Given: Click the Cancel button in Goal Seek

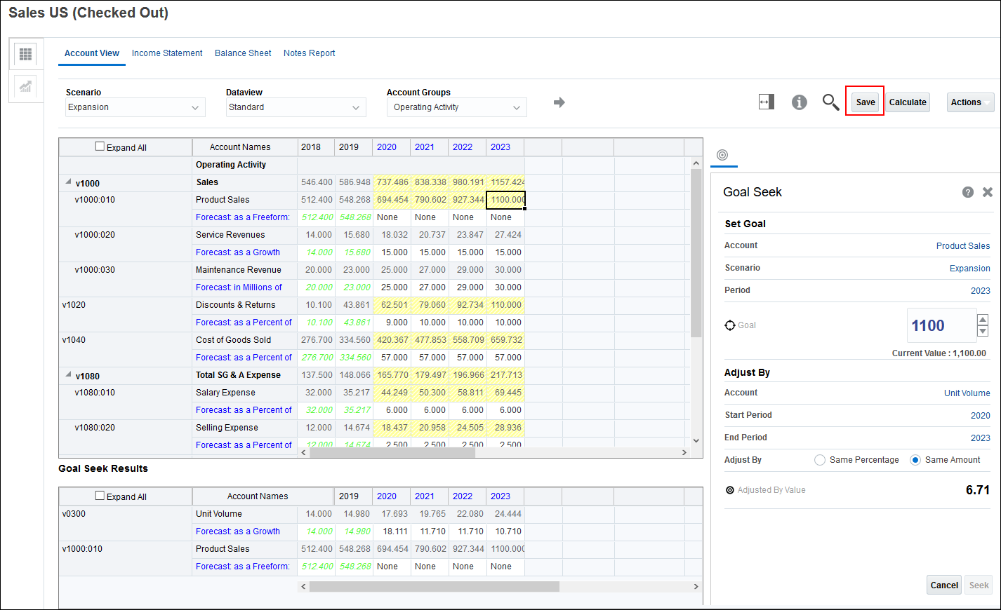Looking at the screenshot, I should [x=943, y=585].
